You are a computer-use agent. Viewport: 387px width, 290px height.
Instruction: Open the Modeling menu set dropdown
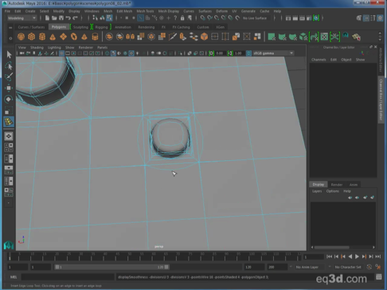(21, 18)
